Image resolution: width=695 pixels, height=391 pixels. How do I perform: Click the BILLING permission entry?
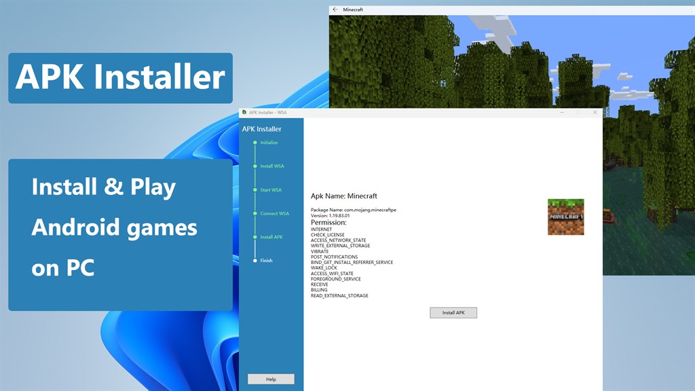coord(319,290)
